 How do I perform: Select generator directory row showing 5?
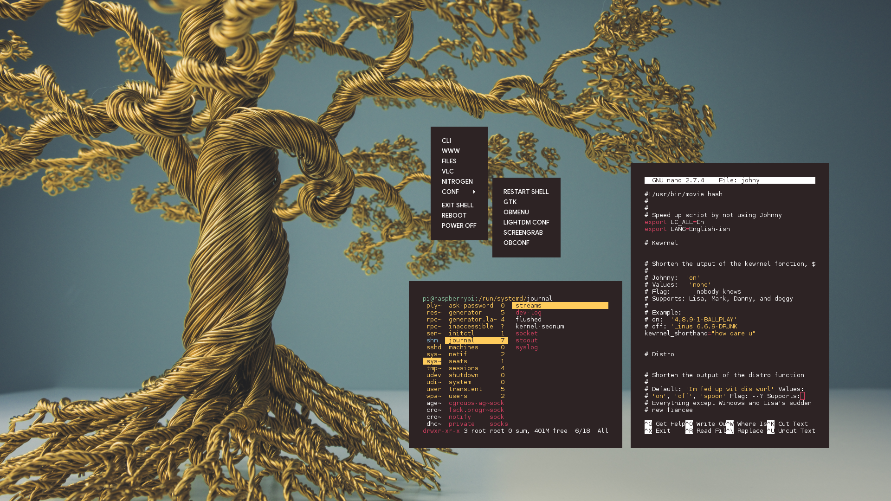[x=477, y=312]
